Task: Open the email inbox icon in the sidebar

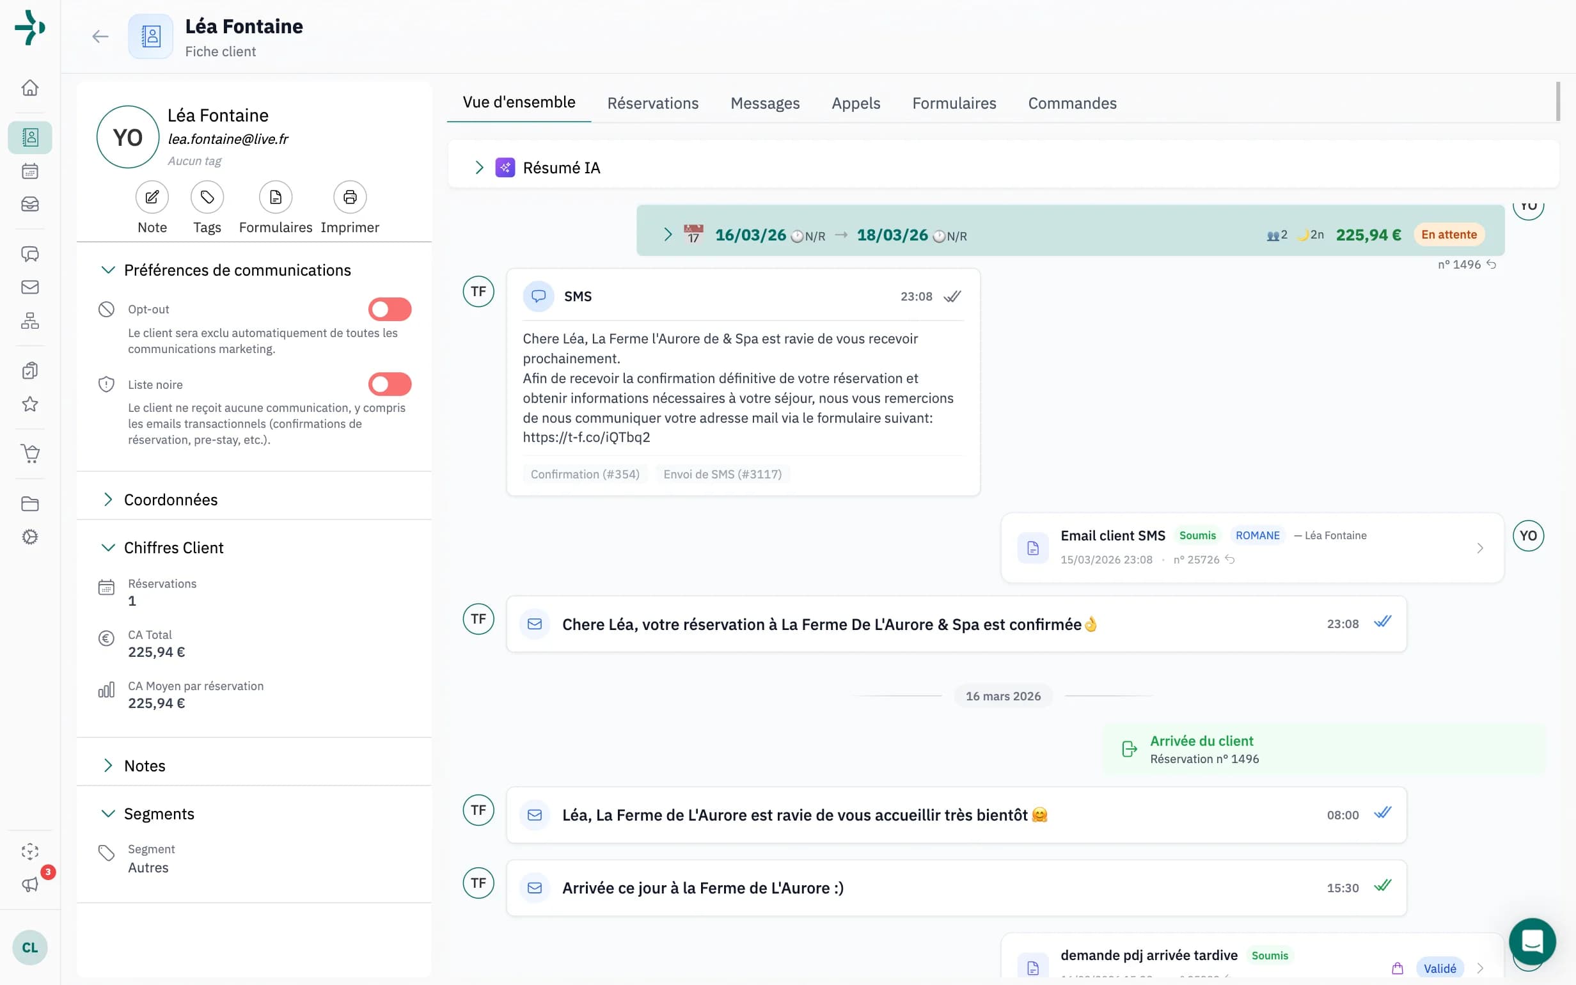Action: 29,287
